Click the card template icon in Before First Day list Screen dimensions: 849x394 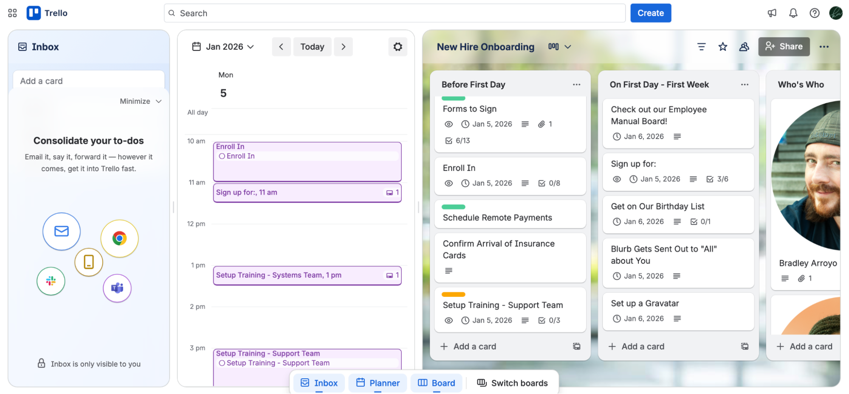point(576,346)
